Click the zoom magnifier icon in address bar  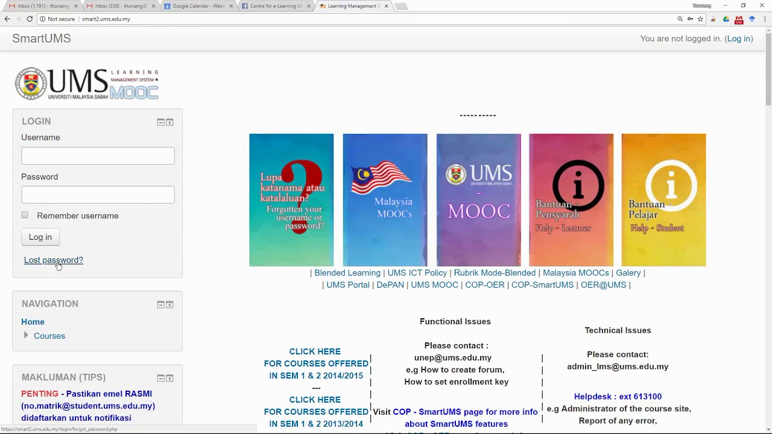[x=680, y=19]
